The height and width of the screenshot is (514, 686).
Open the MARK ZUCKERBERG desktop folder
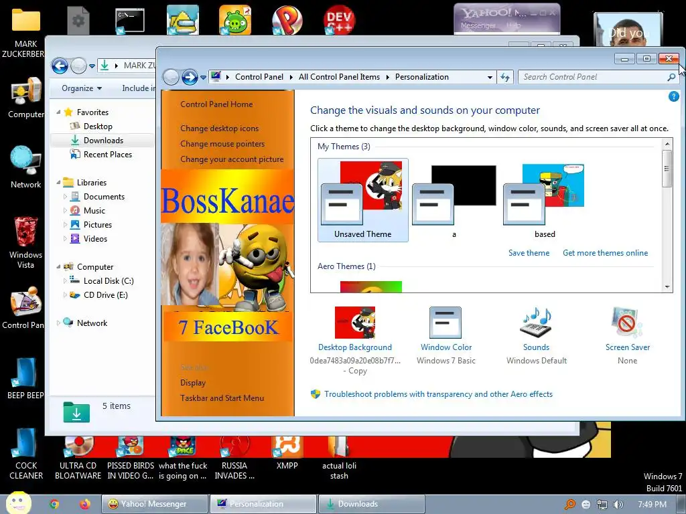tap(25, 21)
